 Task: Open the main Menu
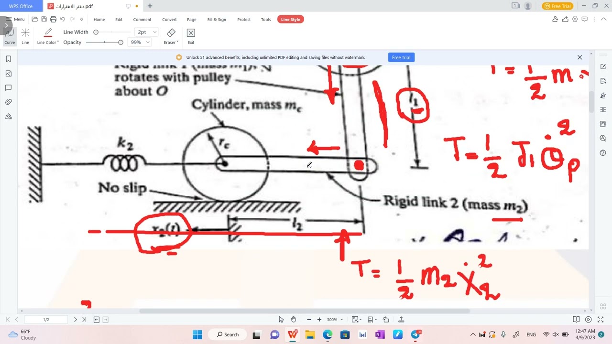pos(15,19)
